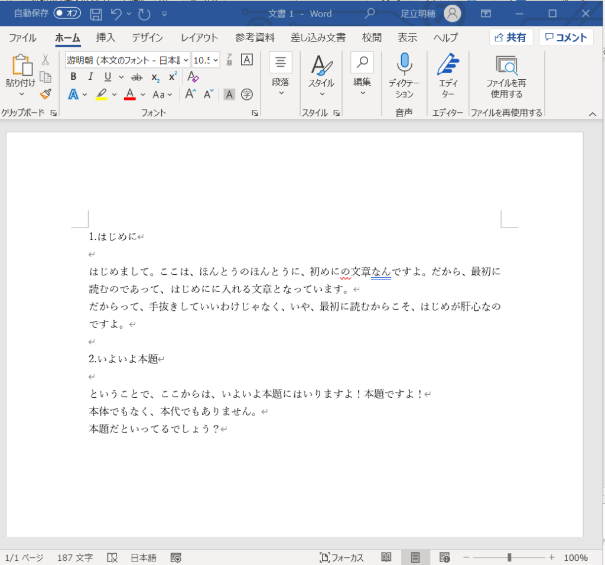Open the レイアウト ribbon tab
This screenshot has width=605, height=565.
[199, 38]
